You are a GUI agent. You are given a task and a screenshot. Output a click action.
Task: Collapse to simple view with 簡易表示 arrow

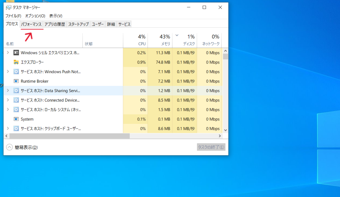pos(9,147)
